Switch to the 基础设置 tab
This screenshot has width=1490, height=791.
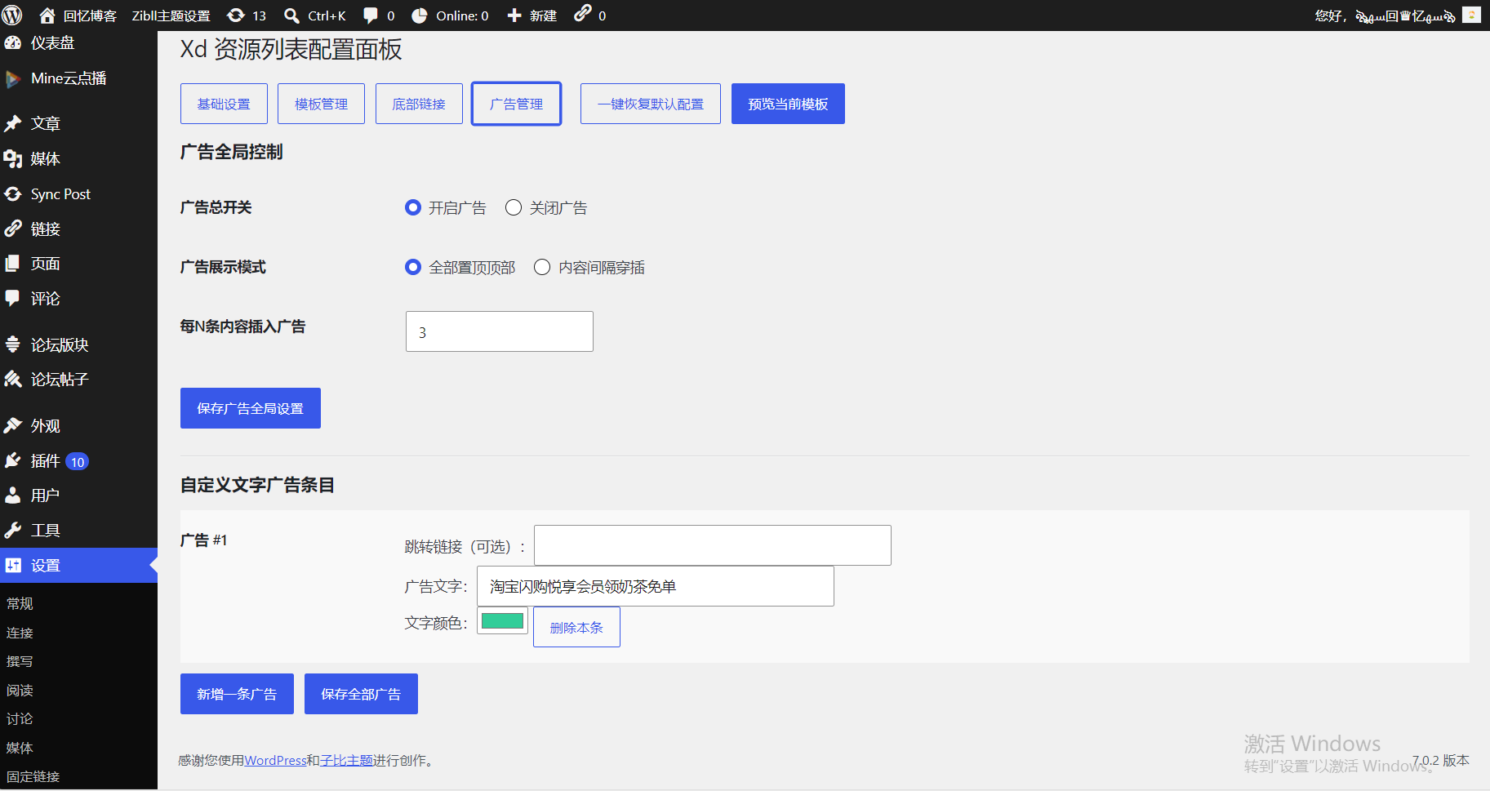pyautogui.click(x=224, y=104)
